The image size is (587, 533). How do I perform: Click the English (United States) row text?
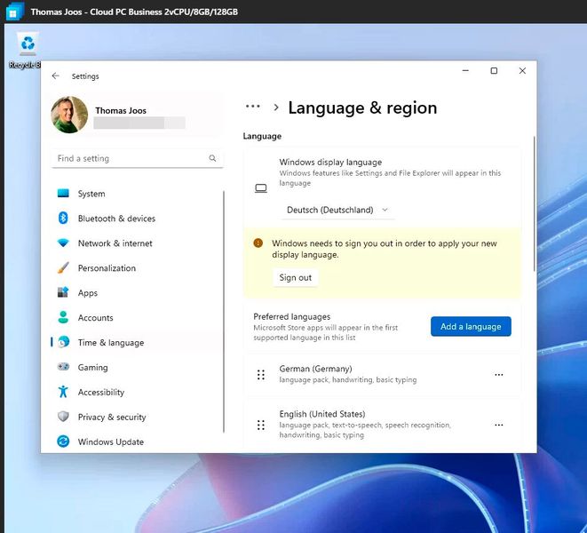coord(322,414)
